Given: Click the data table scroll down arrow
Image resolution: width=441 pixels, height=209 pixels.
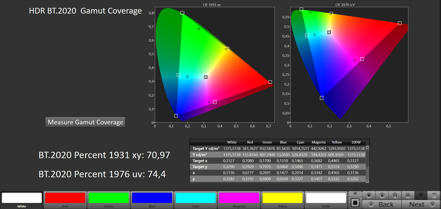Looking at the screenshot, I should pos(367,181).
